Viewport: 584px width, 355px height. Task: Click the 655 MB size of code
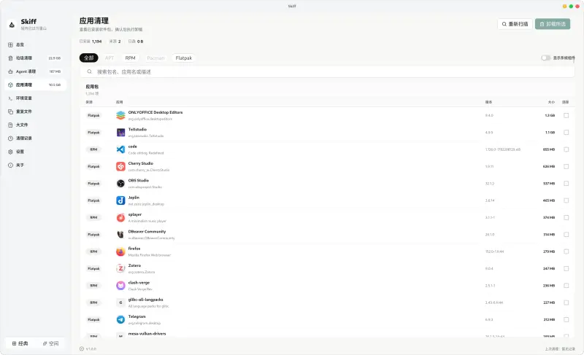pyautogui.click(x=549, y=149)
